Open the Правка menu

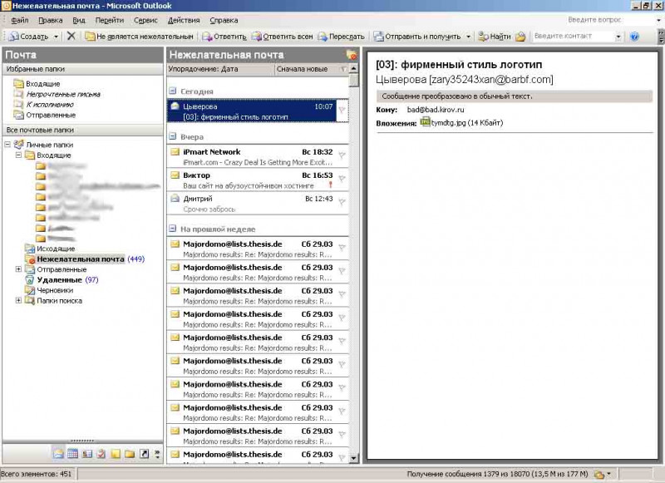(x=51, y=20)
